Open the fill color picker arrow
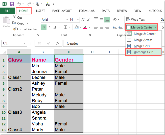The image size is (165, 135). [81, 27]
